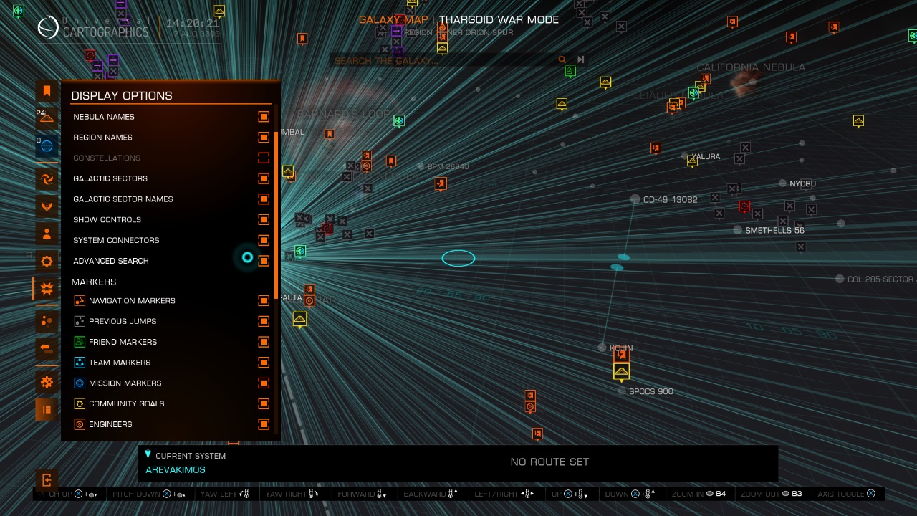
Task: Toggle Engineers markers checkbox
Action: [264, 424]
